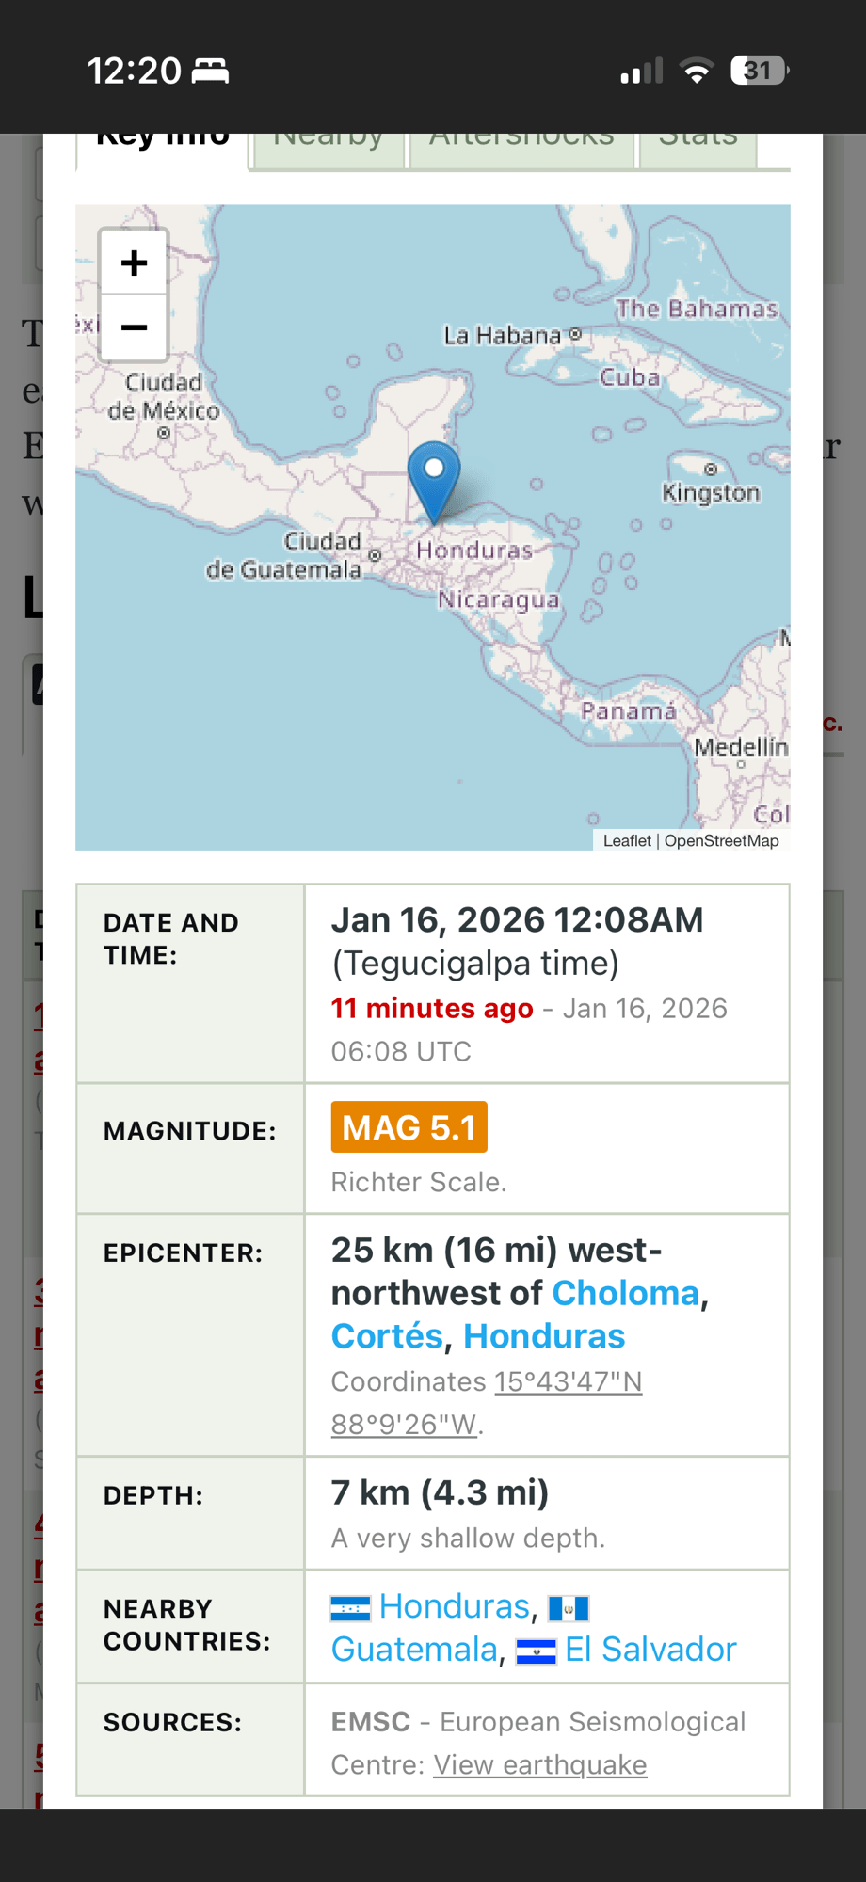Viewport: 866px width, 1882px height.
Task: Tap the battery indicator in status bar
Action: coord(759,71)
